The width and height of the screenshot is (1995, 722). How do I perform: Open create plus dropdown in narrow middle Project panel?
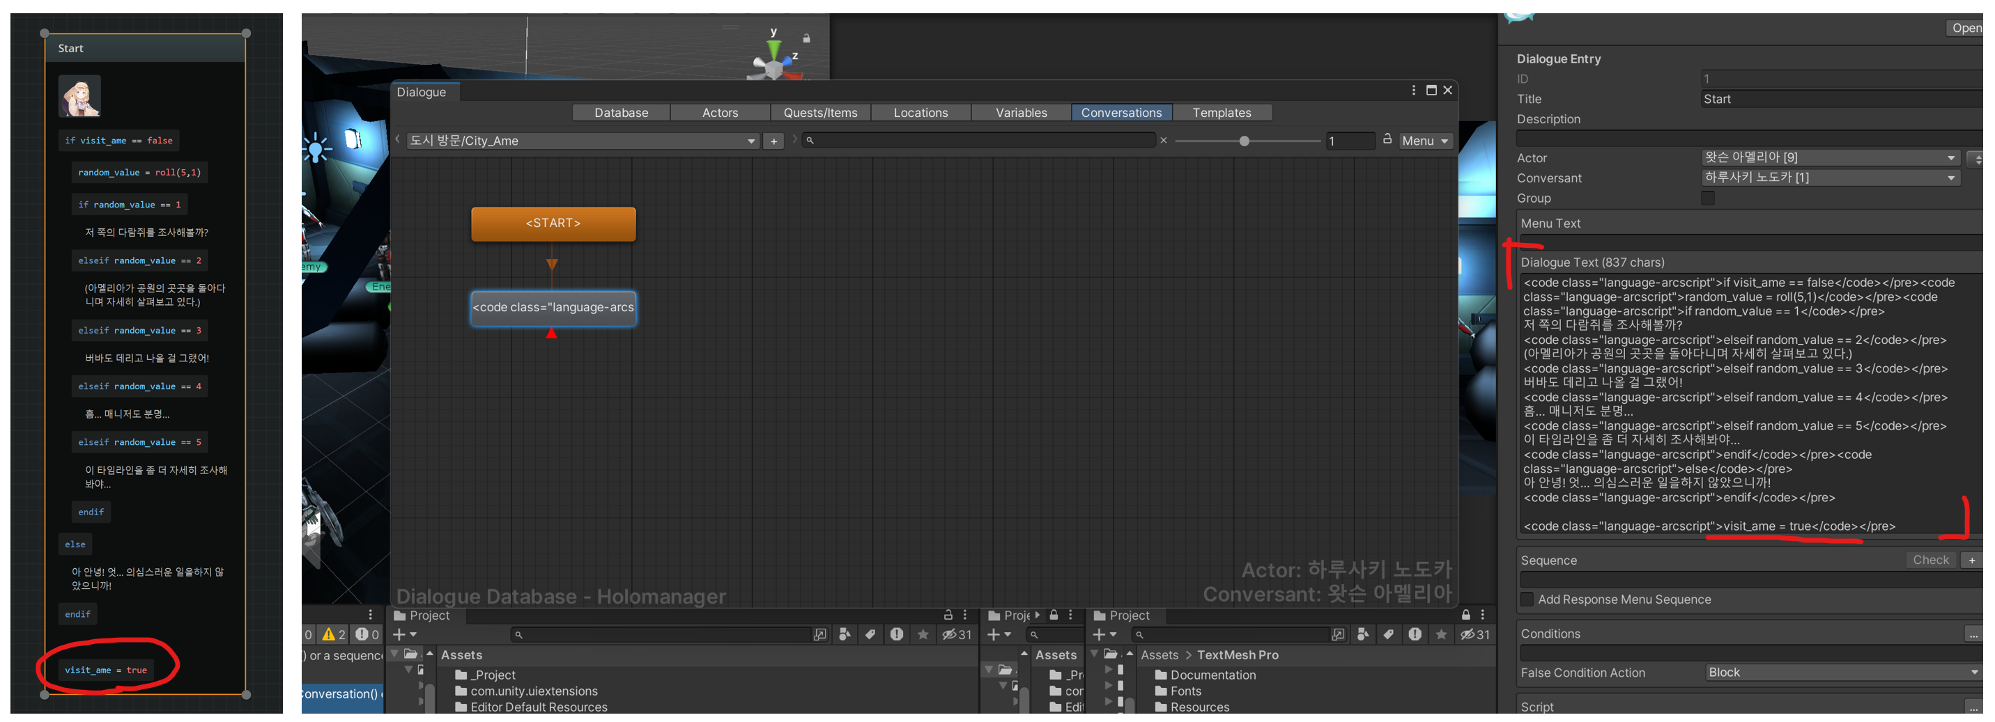point(999,636)
